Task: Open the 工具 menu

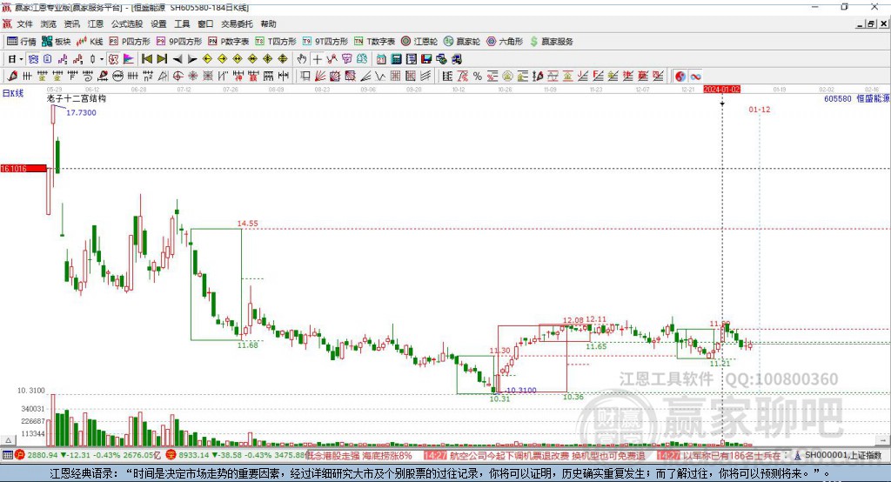Action: click(182, 23)
